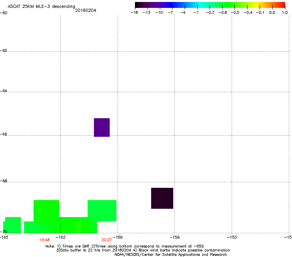
Task: Click the -0.4 colorbar label
Action: 248,13
